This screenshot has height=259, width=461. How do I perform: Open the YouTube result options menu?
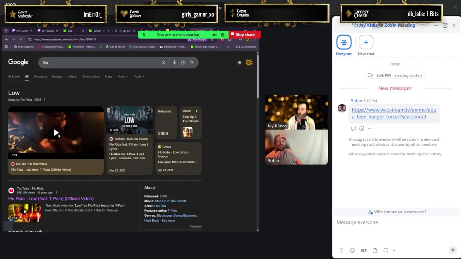[56, 193]
